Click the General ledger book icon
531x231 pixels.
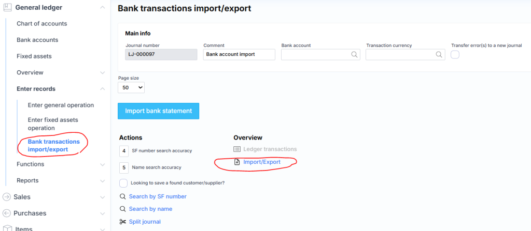(x=7, y=7)
